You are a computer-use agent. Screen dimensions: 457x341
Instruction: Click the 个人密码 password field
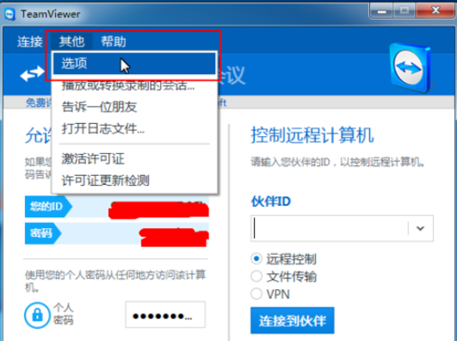point(165,315)
